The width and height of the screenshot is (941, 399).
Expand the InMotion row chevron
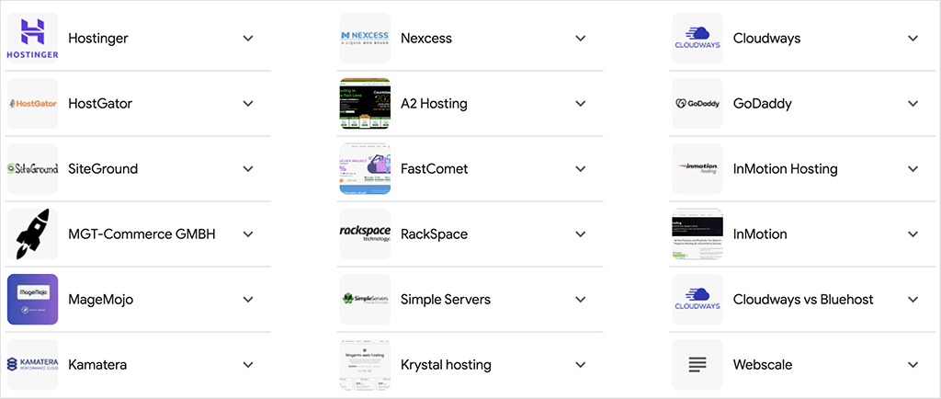pos(913,234)
